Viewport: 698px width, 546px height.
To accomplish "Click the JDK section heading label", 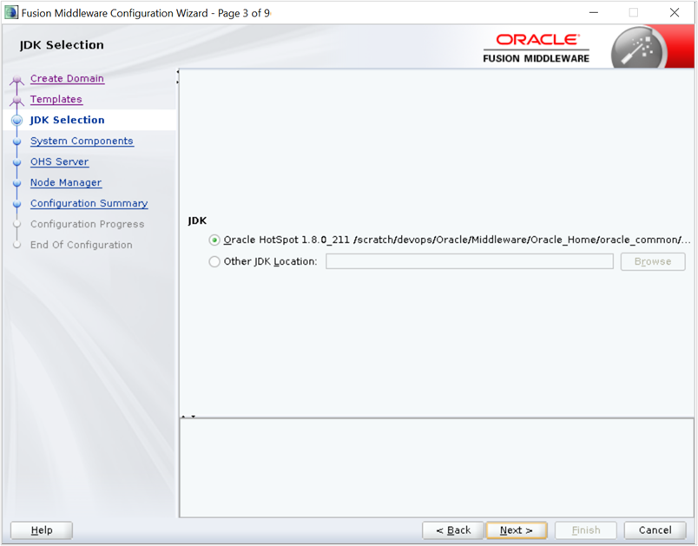I will (197, 220).
